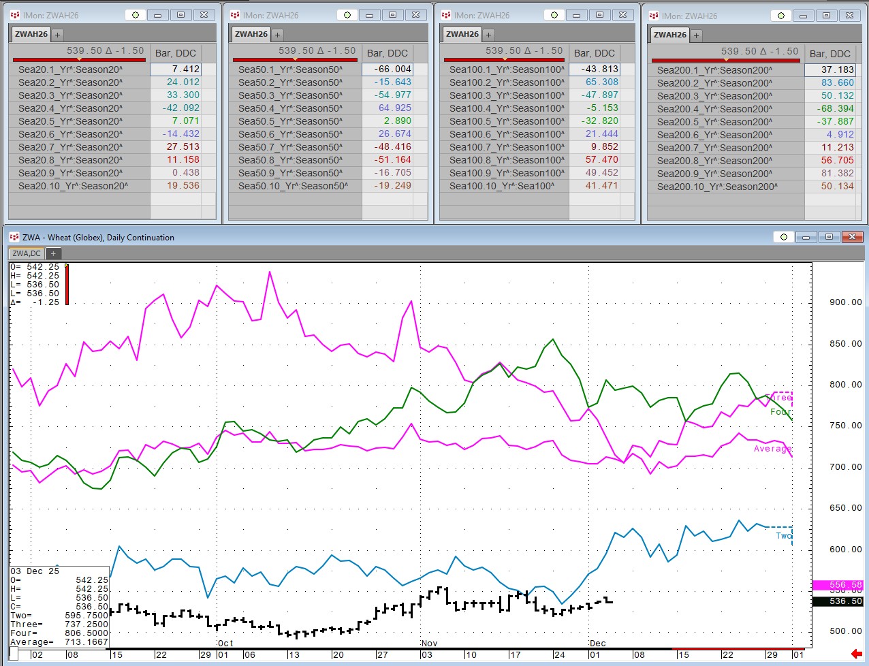The image size is (869, 666).
Task: Toggle the green link circle in the fourth IMon window
Action: pyautogui.click(x=781, y=16)
